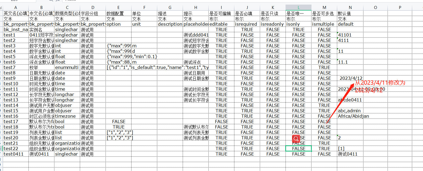Image resolution: width=423 pixels, height=171 pixels.
Task: Click the ismultiple TRUE cell in test7 row
Action: click(324, 67)
